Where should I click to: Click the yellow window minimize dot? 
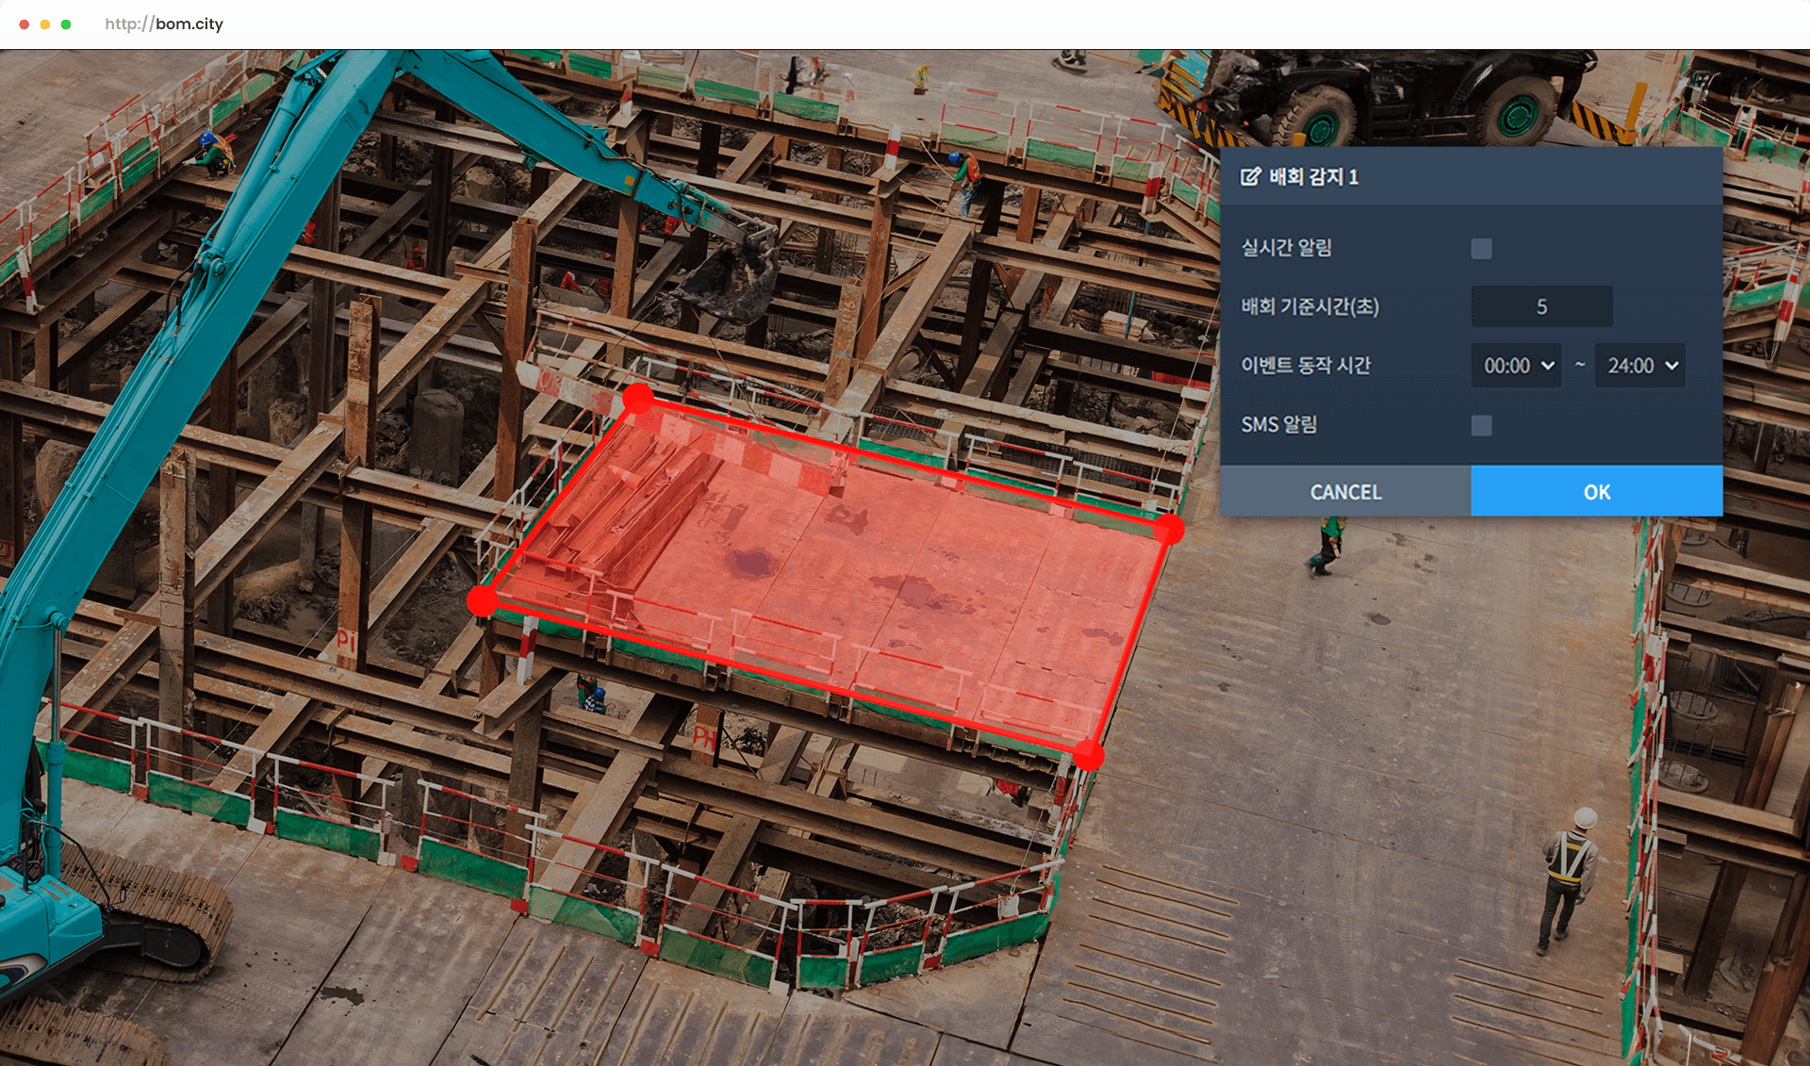tap(45, 24)
